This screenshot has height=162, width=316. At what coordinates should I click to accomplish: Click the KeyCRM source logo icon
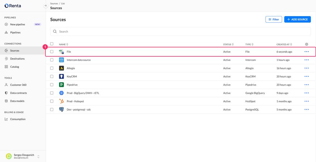coord(61,76)
